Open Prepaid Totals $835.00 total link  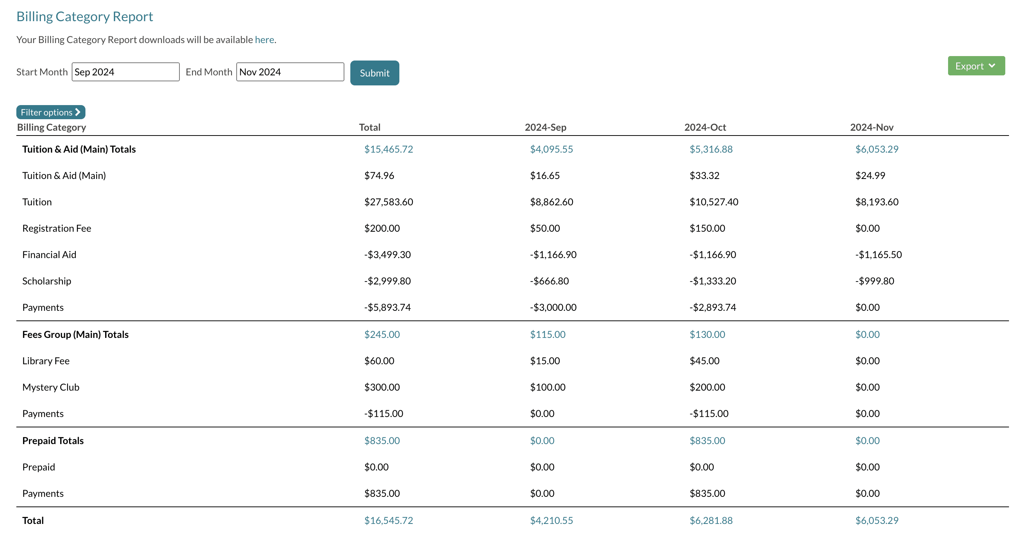[x=382, y=440]
